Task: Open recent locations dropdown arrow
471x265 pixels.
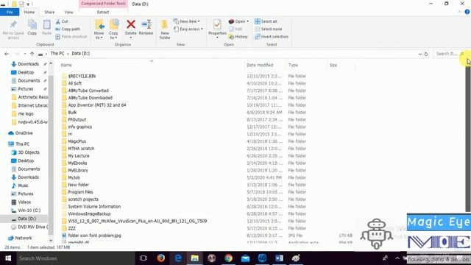Action: point(24,54)
